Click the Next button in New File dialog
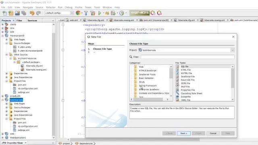258x145 pixels. [184, 133]
